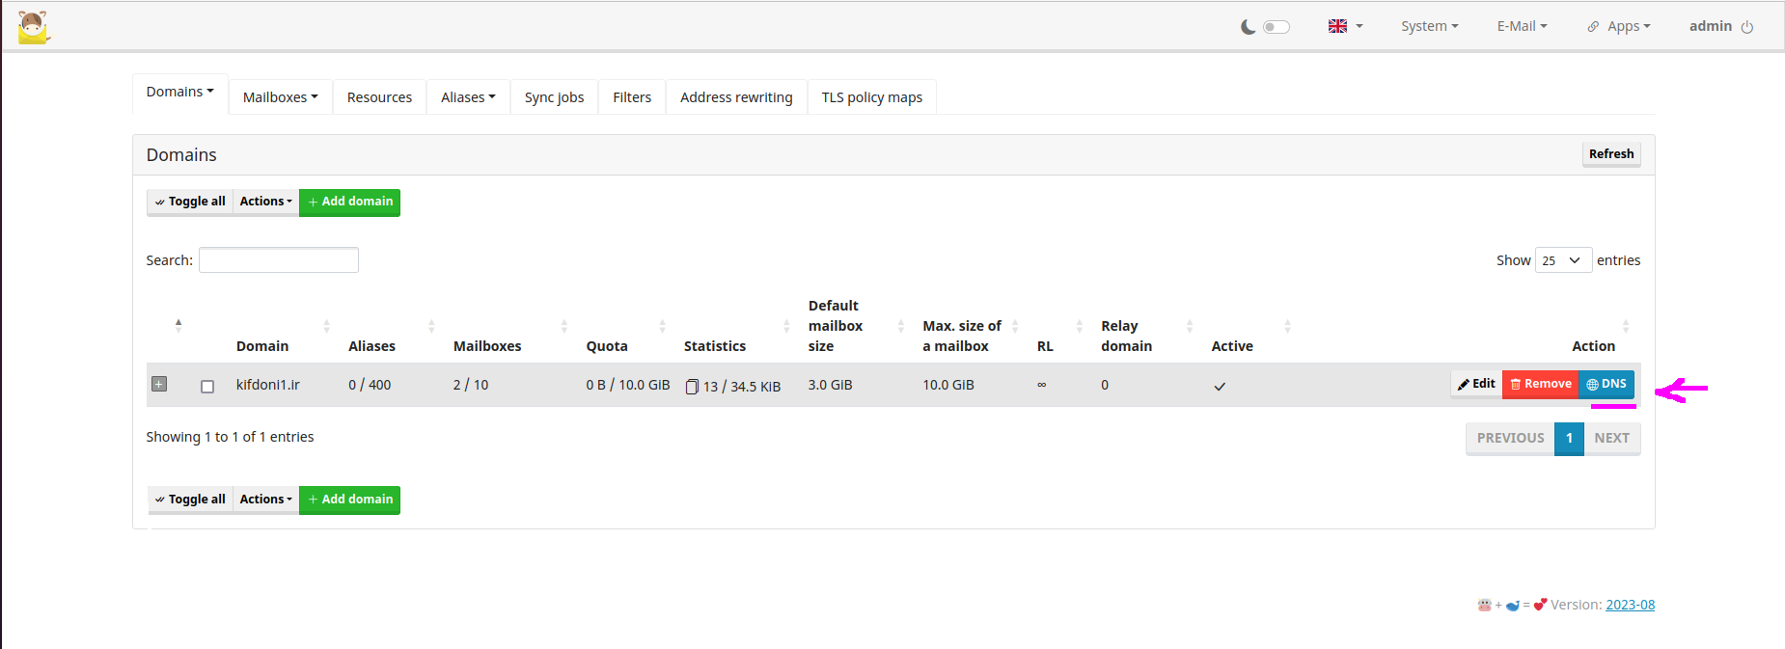1785x649 pixels.
Task: Focus the domain Search field
Action: tap(279, 260)
